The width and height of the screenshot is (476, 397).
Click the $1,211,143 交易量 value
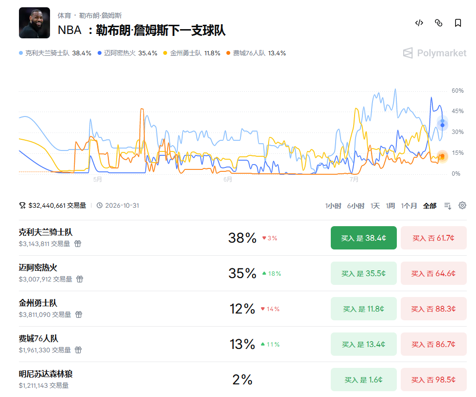tap(43, 385)
